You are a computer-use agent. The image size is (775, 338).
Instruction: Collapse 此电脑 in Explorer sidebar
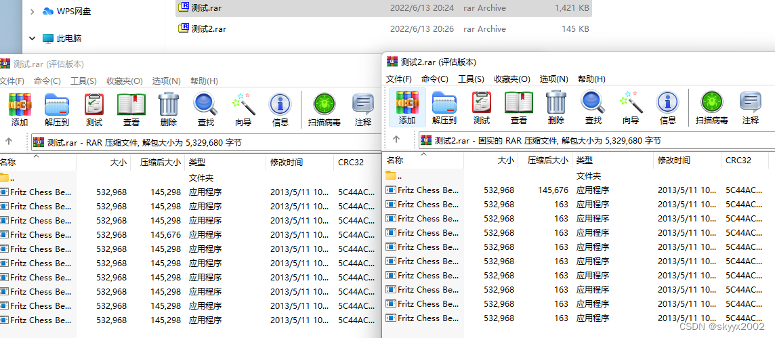click(32, 38)
